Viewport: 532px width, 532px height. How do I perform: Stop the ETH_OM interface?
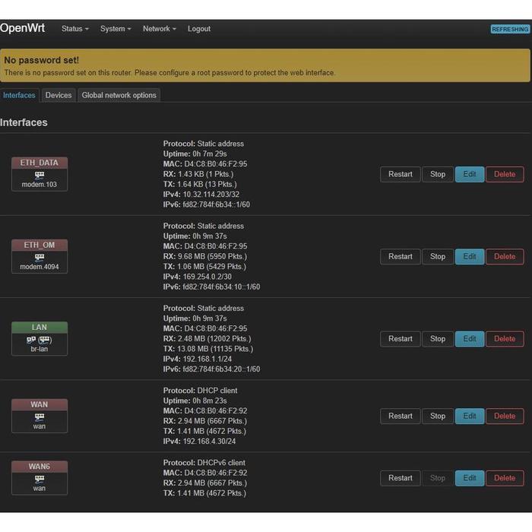(438, 256)
